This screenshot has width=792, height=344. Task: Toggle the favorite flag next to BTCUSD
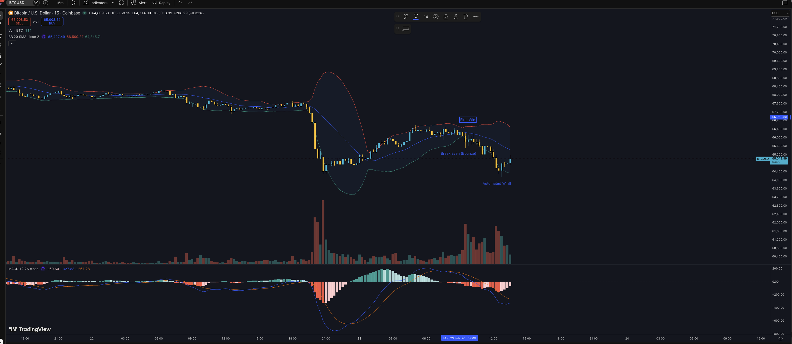pyautogui.click(x=36, y=3)
